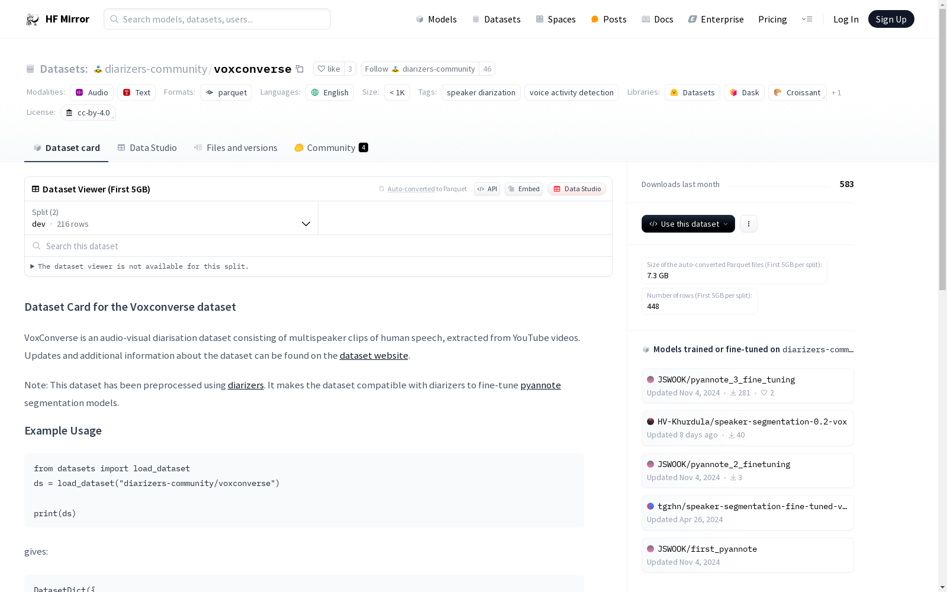Select the English language tag
This screenshot has height=592, width=947.
330,92
